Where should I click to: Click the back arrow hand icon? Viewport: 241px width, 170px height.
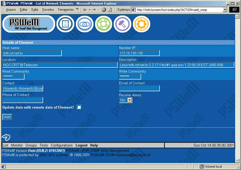(x=6, y=137)
